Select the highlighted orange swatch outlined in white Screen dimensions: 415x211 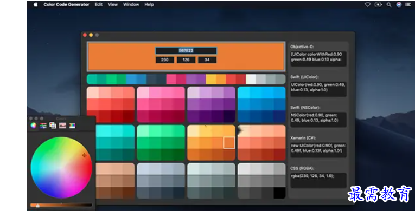click(x=229, y=143)
